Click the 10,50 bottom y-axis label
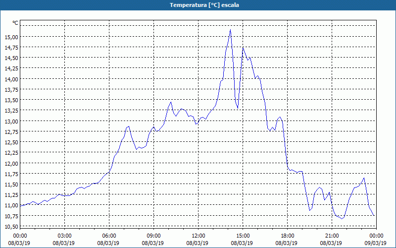 pos(11,226)
